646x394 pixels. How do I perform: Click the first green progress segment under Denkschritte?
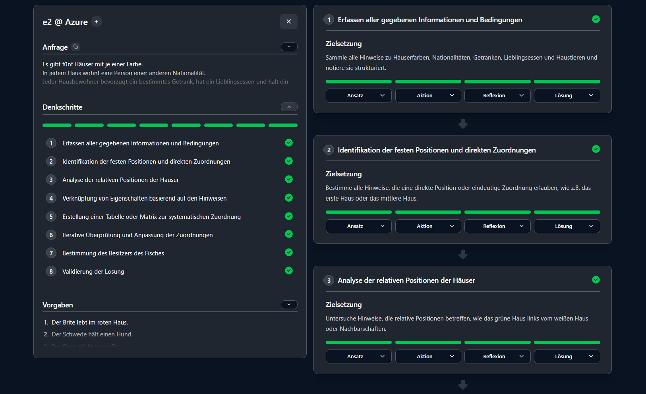pos(57,126)
